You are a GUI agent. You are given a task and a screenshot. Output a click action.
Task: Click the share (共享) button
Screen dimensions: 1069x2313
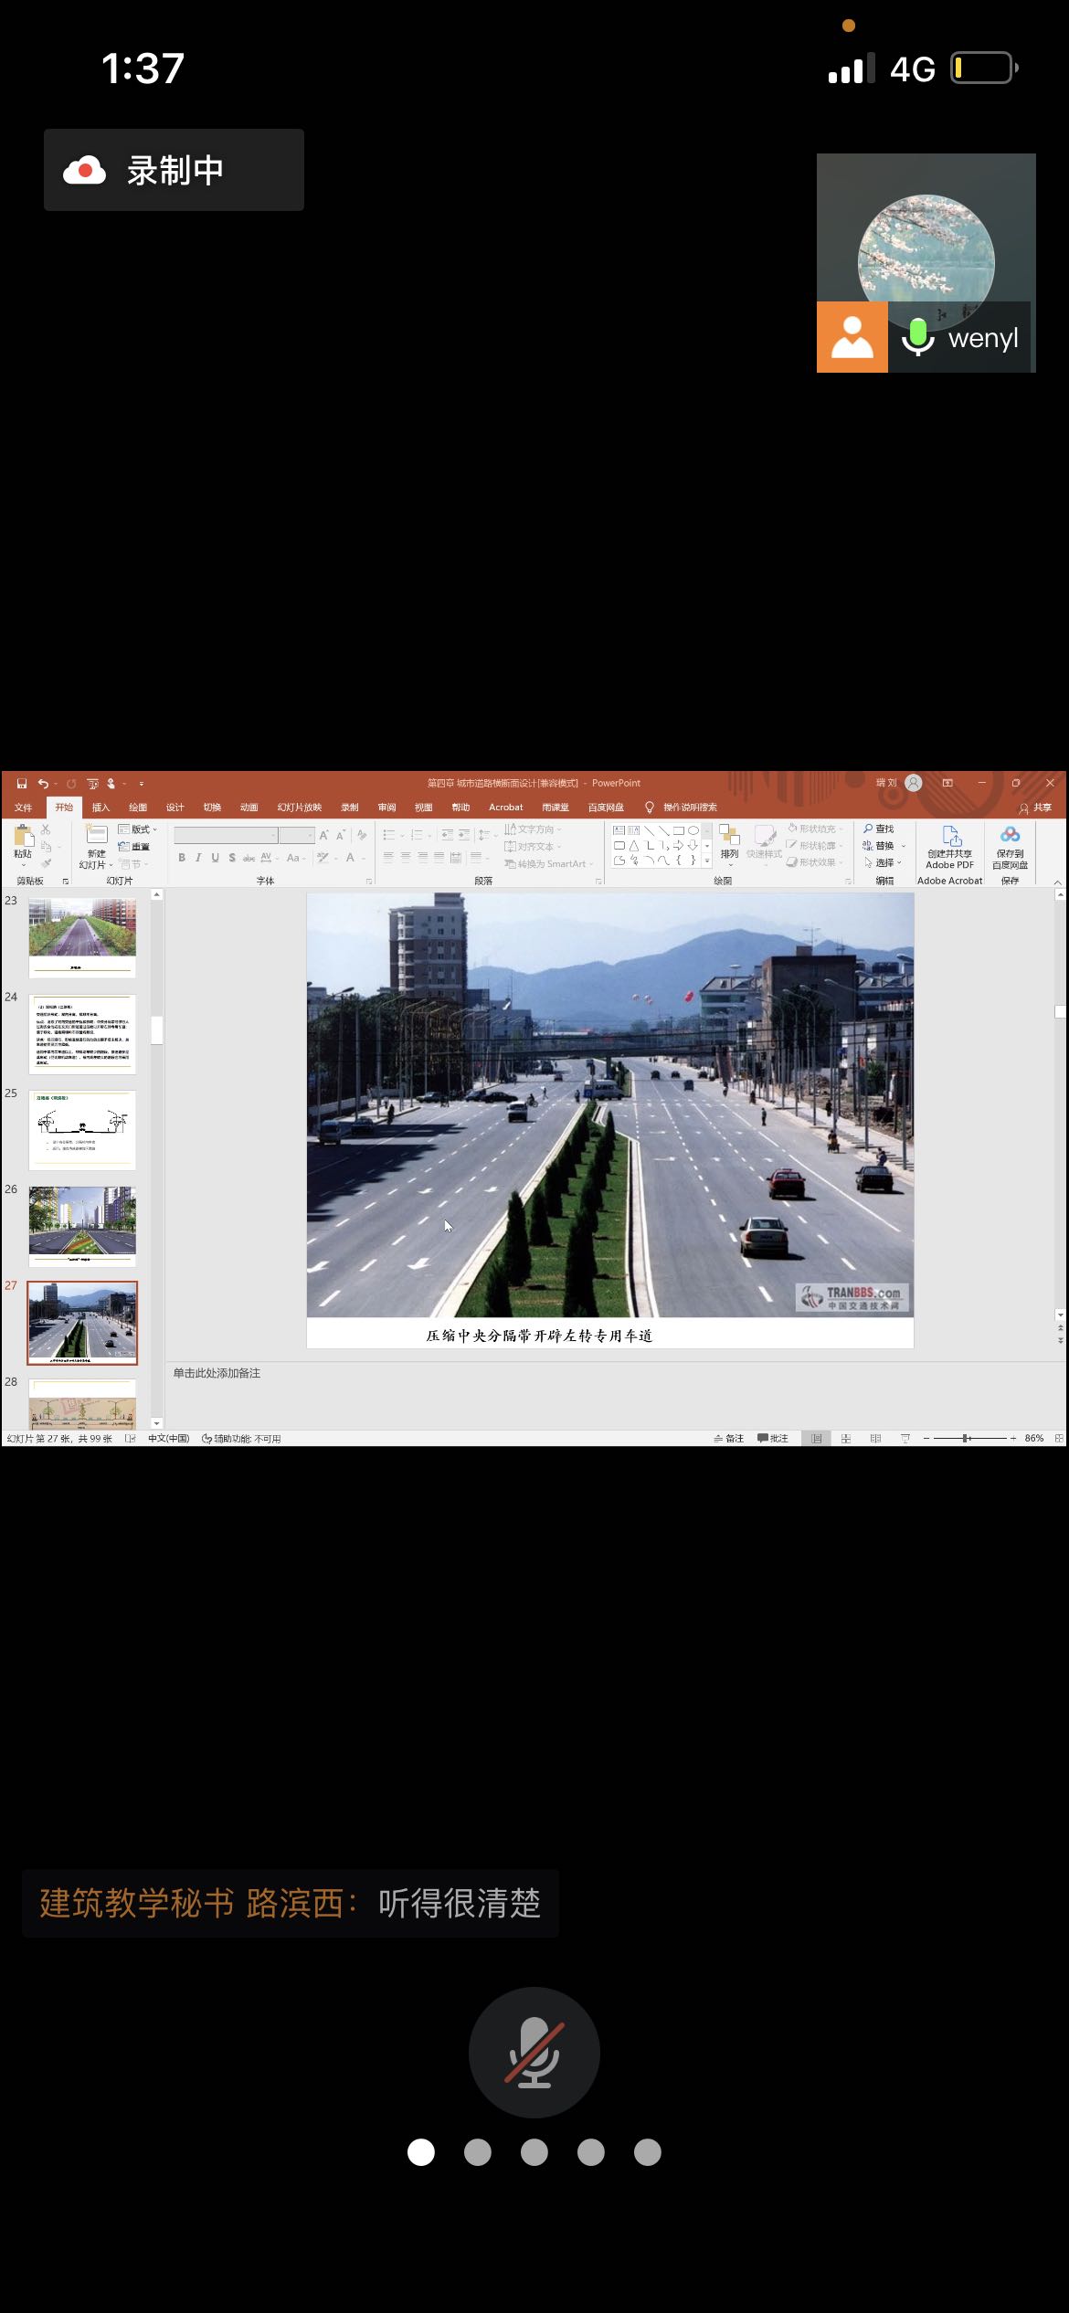(1036, 808)
